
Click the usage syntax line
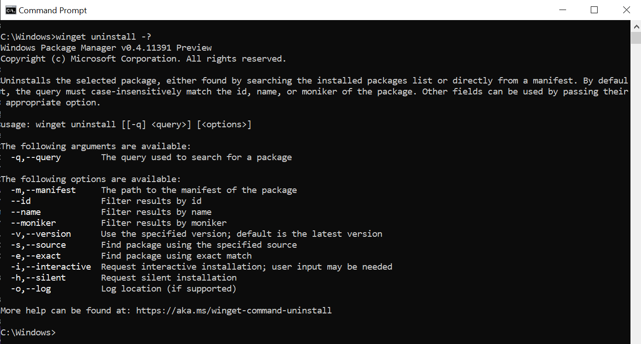pyautogui.click(x=126, y=125)
